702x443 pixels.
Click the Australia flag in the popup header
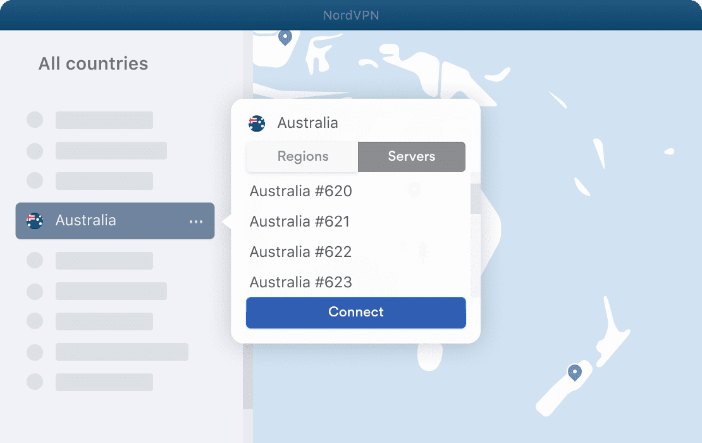[x=257, y=123]
